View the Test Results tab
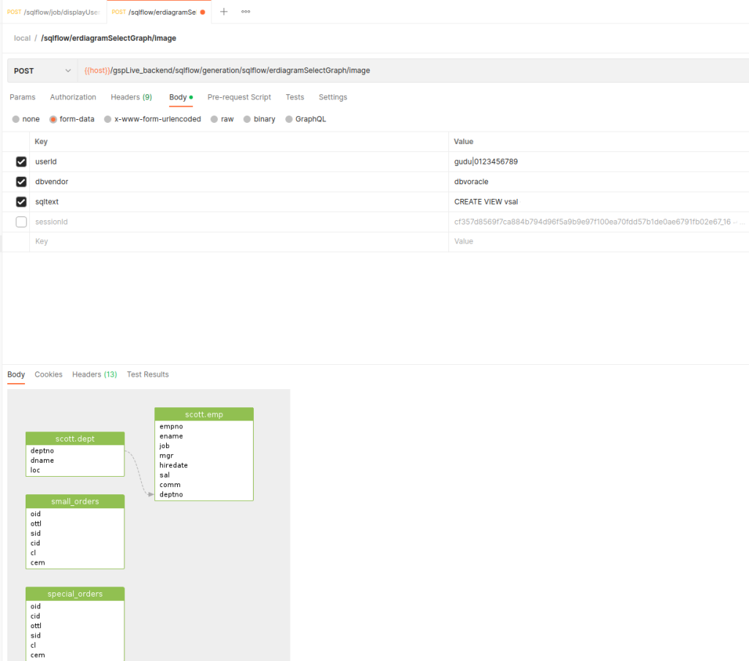 click(x=147, y=374)
